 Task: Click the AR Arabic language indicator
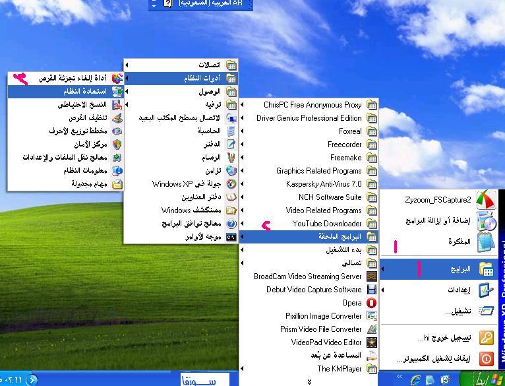pos(210,4)
